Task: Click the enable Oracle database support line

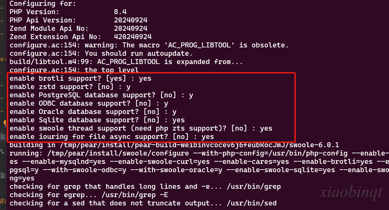Action: point(93,112)
